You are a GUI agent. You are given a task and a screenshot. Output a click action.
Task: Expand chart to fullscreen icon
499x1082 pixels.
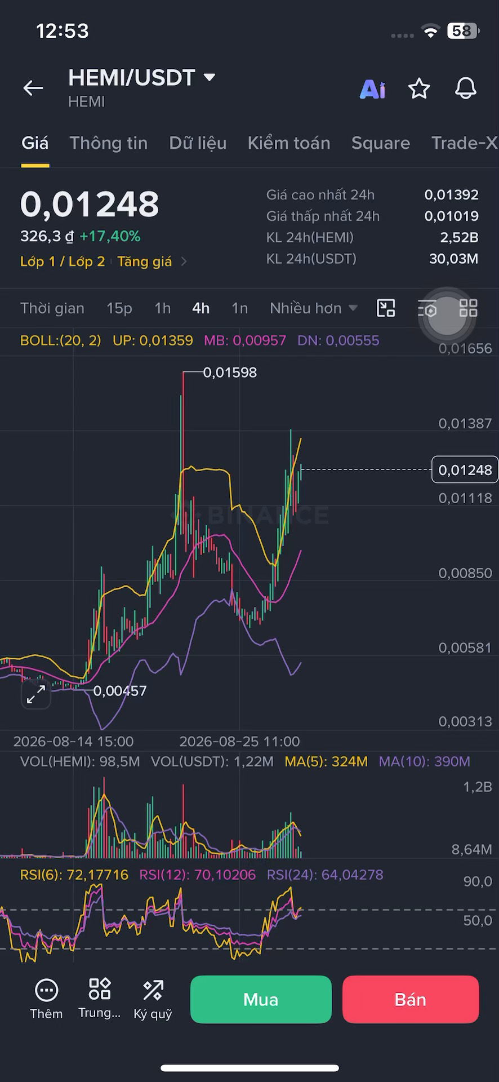[36, 694]
